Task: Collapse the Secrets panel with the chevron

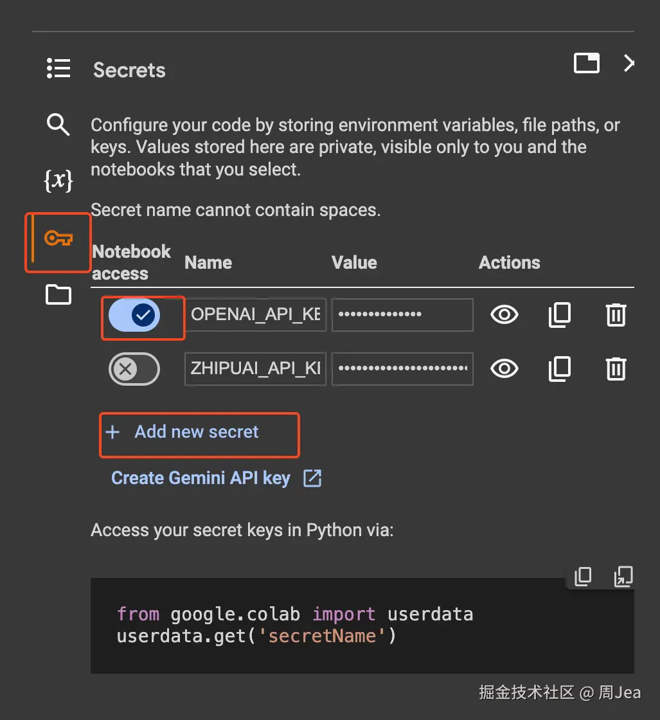Action: coord(629,63)
